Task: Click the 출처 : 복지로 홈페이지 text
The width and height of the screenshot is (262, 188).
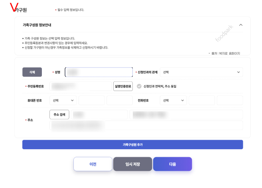Action: point(226,53)
